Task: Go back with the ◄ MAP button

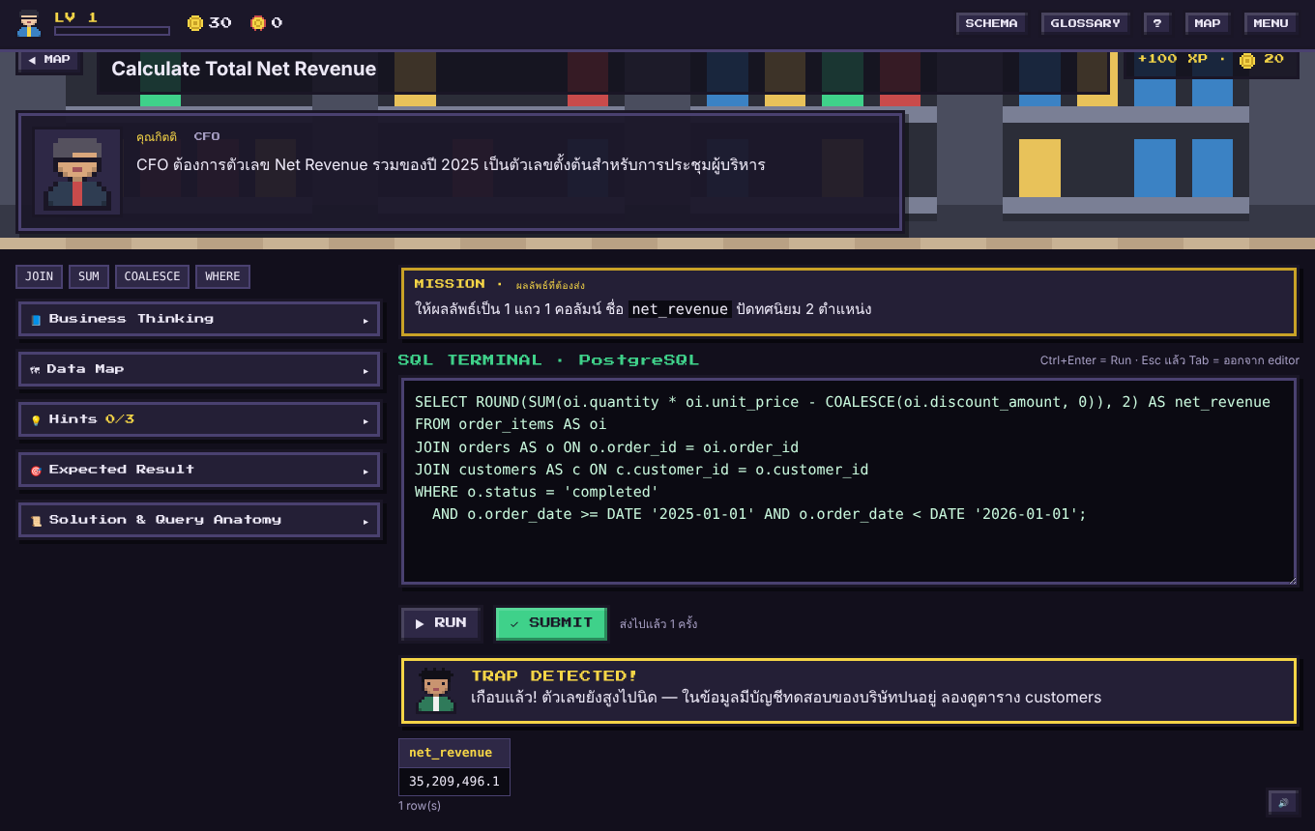Action: (49, 60)
